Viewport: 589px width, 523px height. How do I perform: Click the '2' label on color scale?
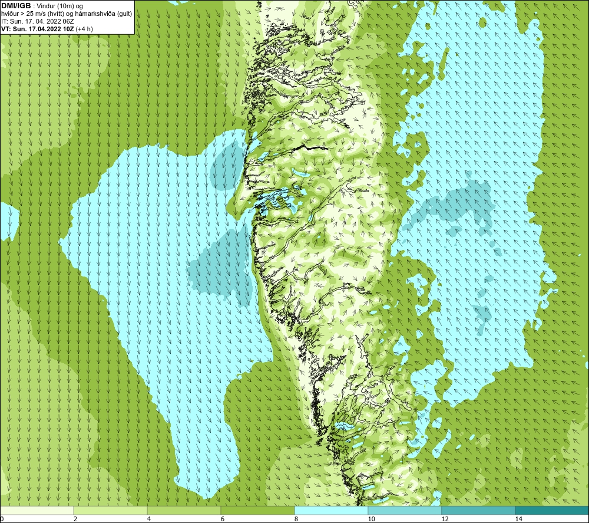click(x=75, y=519)
